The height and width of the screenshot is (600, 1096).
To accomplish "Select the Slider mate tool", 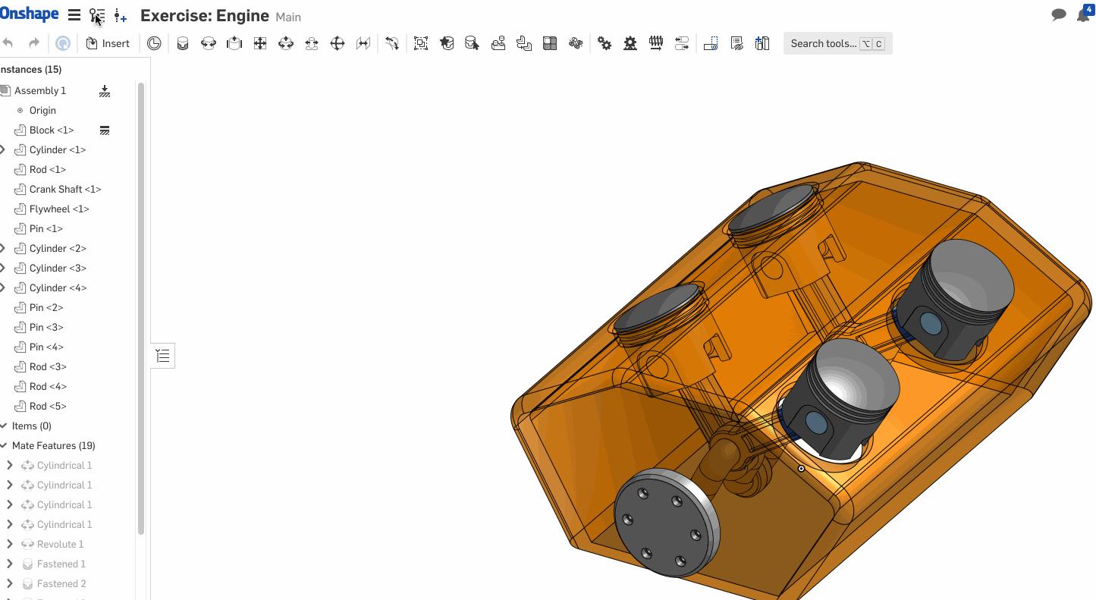I will [234, 44].
